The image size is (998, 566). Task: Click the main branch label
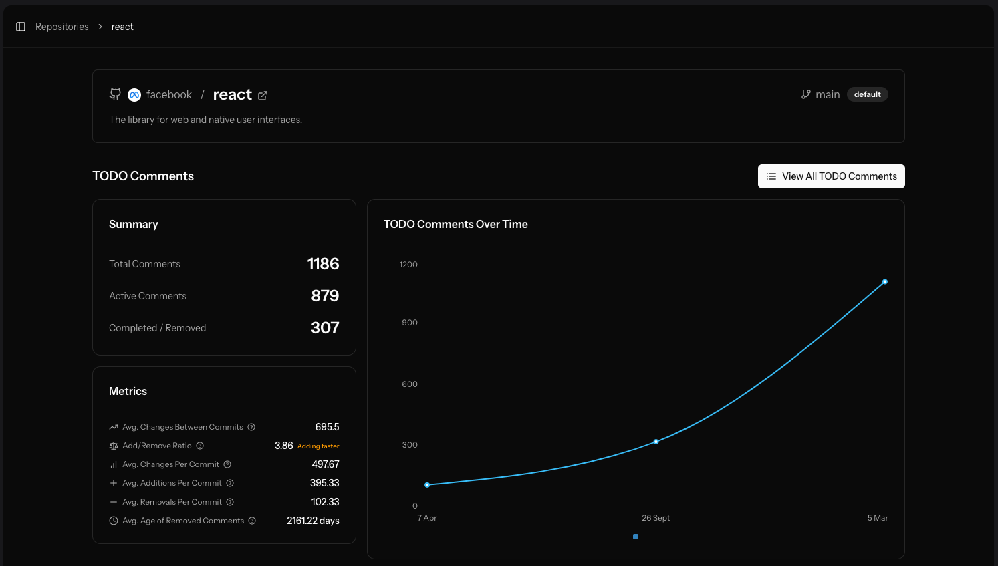(827, 95)
